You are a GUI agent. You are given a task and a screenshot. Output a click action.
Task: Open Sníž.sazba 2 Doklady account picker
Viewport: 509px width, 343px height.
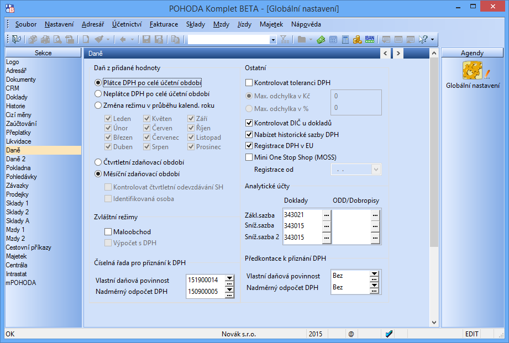327,238
